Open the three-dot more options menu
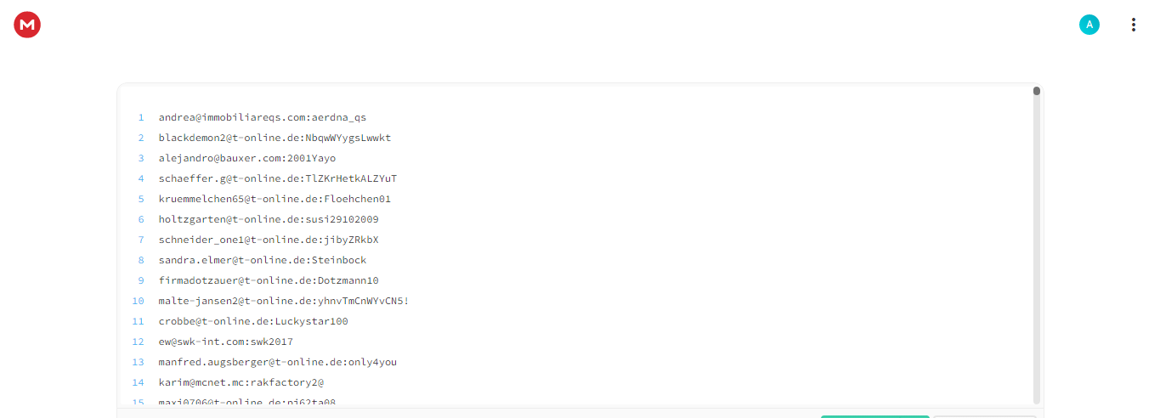 (x=1133, y=25)
